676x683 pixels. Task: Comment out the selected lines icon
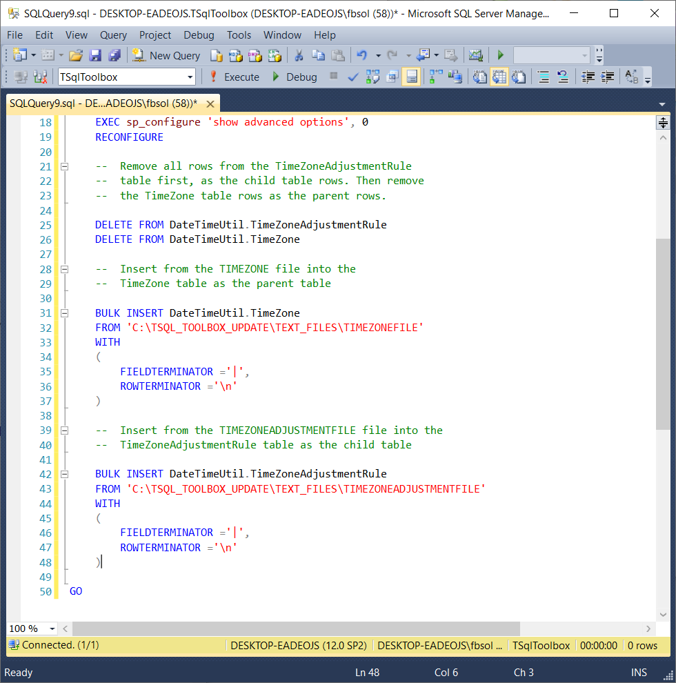543,77
